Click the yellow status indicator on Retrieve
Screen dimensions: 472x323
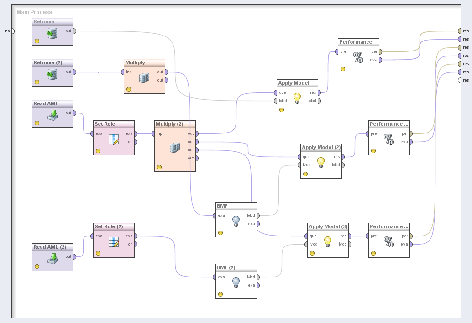point(37,41)
